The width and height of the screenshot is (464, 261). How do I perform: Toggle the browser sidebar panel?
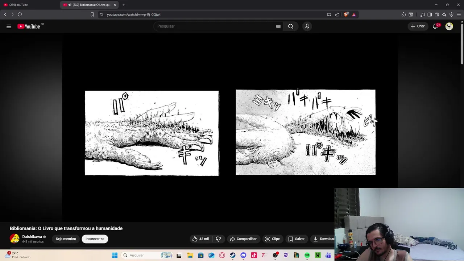coord(430,14)
